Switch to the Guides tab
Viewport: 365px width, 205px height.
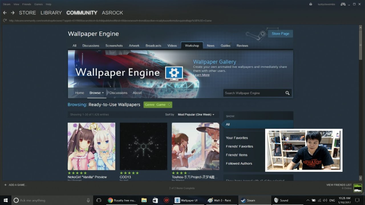[226, 46]
